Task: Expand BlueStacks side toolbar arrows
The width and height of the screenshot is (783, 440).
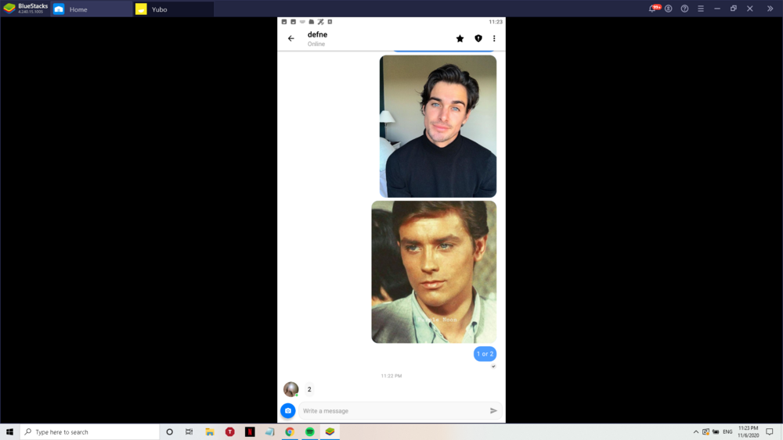Action: [x=770, y=9]
